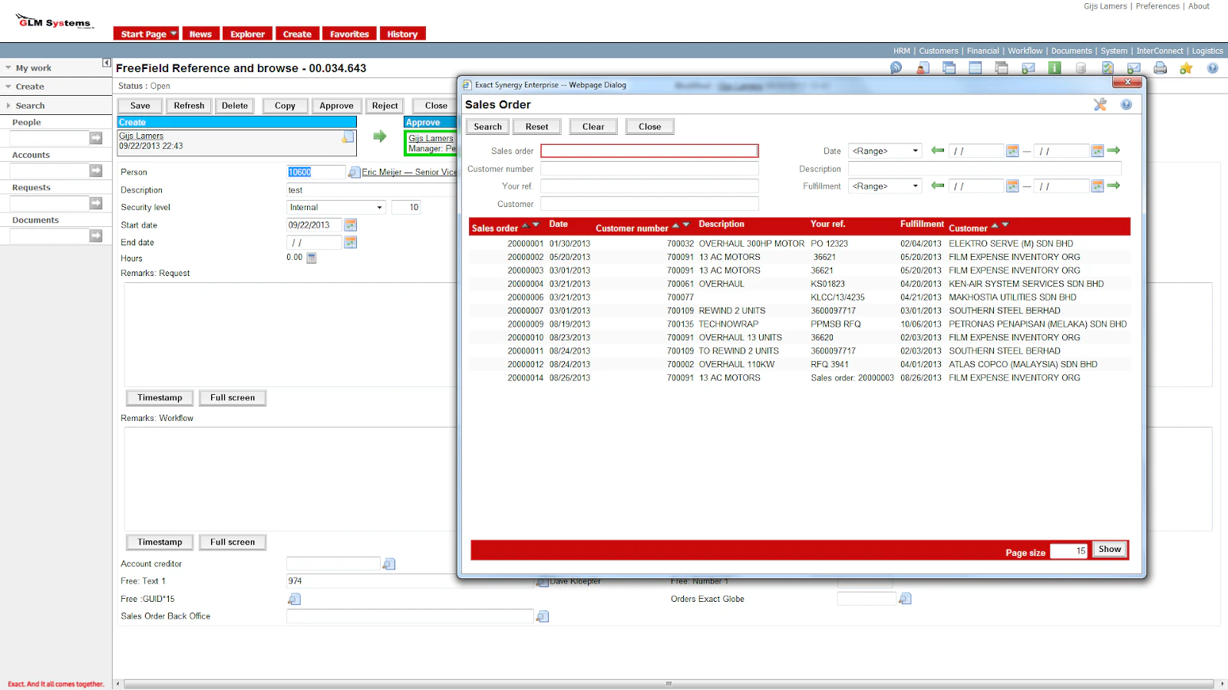Expand Search section in sidebar
The width and height of the screenshot is (1228, 690).
pyautogui.click(x=30, y=106)
